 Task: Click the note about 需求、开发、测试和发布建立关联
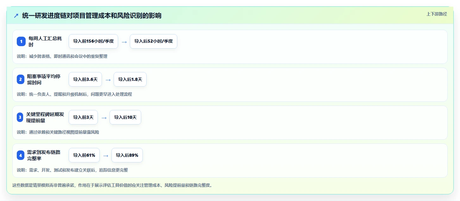tap(72, 170)
